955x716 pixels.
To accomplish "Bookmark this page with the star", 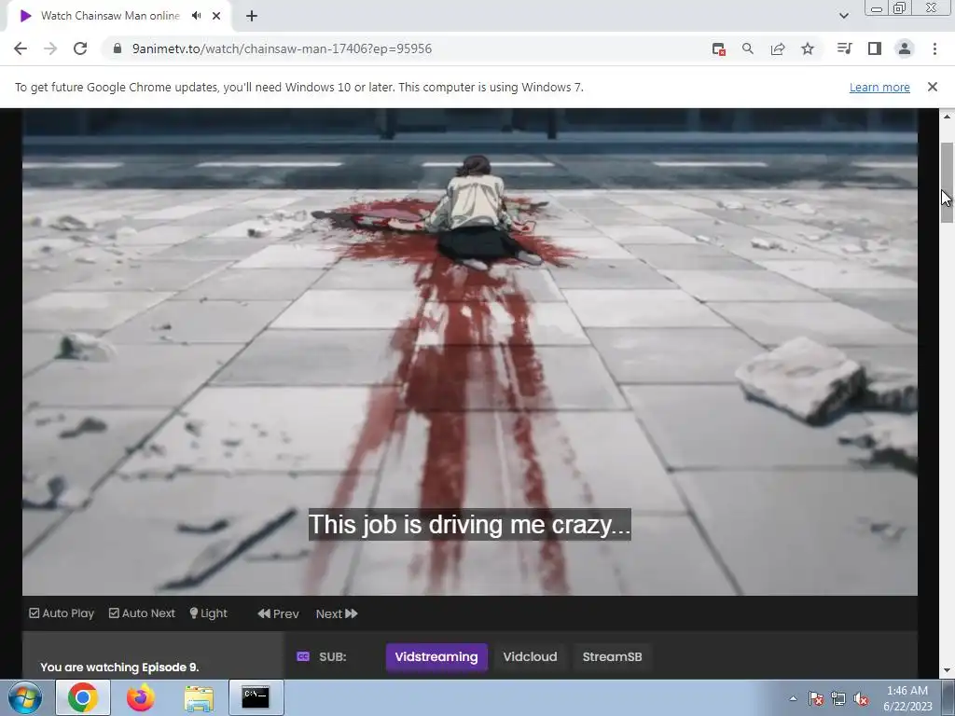I will (808, 48).
